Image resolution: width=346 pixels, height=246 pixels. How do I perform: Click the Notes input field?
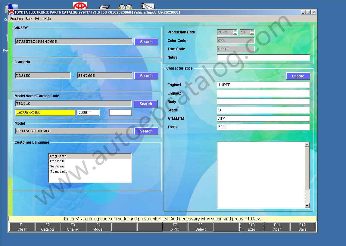[263, 58]
